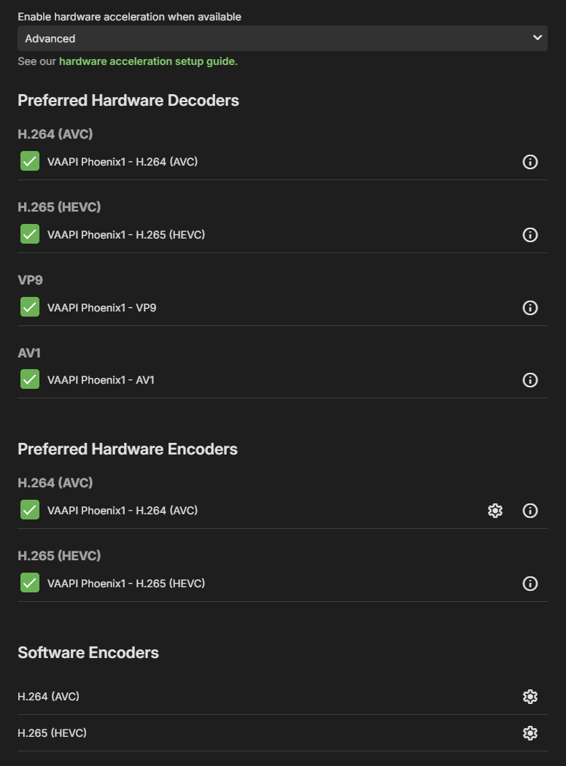566x766 pixels.
Task: Open the hardware acceleration setup guide link
Action: (x=147, y=61)
